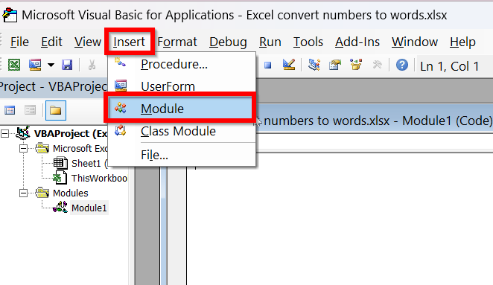Collapse the Microsoft Excel Objects folder
The width and height of the screenshot is (493, 285).
pyautogui.click(x=23, y=148)
